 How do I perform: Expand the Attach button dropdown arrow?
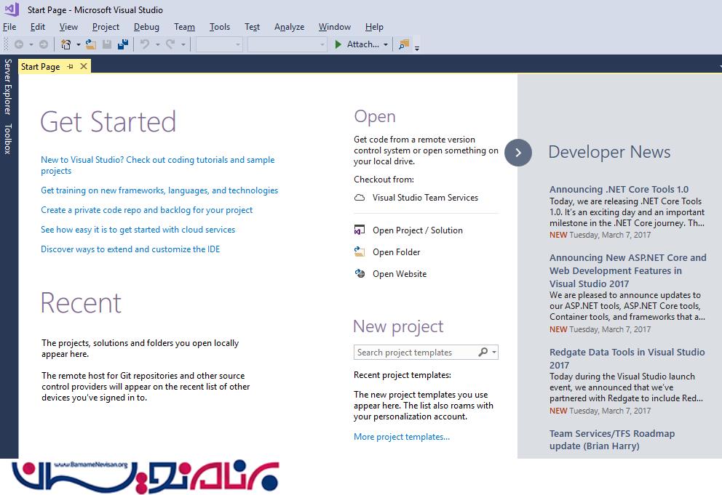tap(386, 44)
